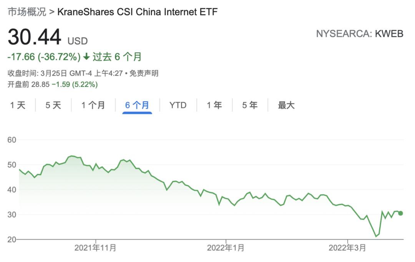Click the NYSEARCA: KWEB ticker label

360,34
